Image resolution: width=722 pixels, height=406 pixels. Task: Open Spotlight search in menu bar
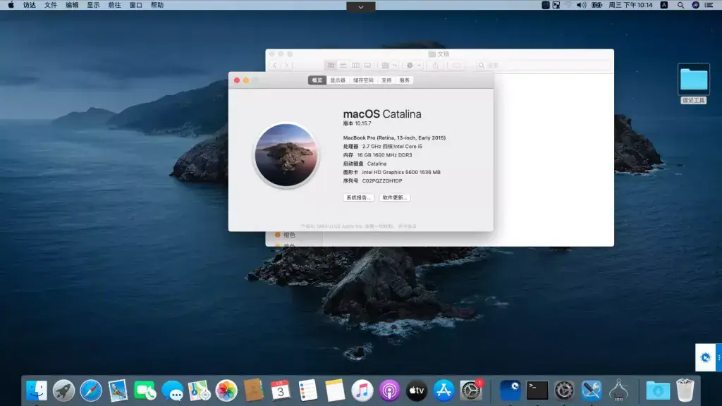pyautogui.click(x=680, y=5)
